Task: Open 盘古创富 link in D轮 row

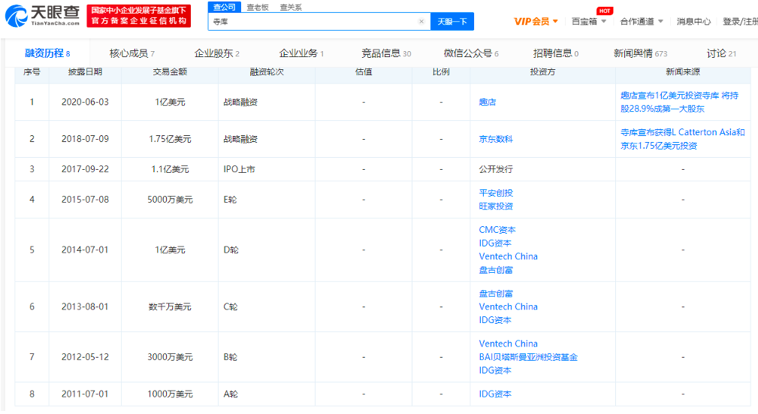Action: point(496,270)
